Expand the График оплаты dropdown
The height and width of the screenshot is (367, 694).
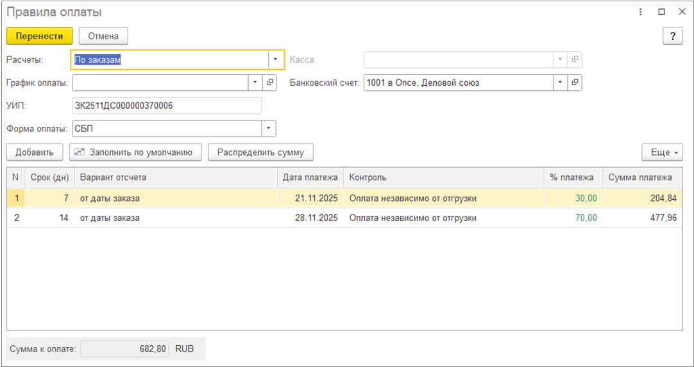pyautogui.click(x=255, y=83)
